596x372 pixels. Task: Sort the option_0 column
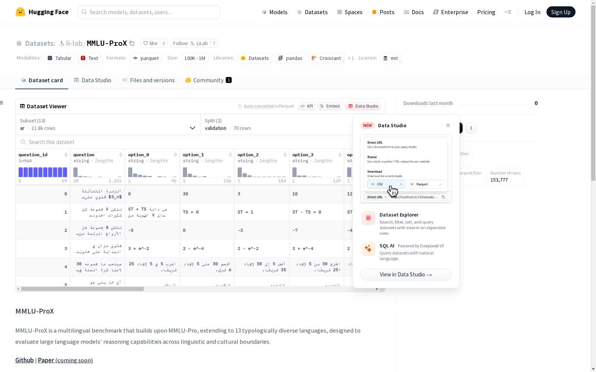175,155
